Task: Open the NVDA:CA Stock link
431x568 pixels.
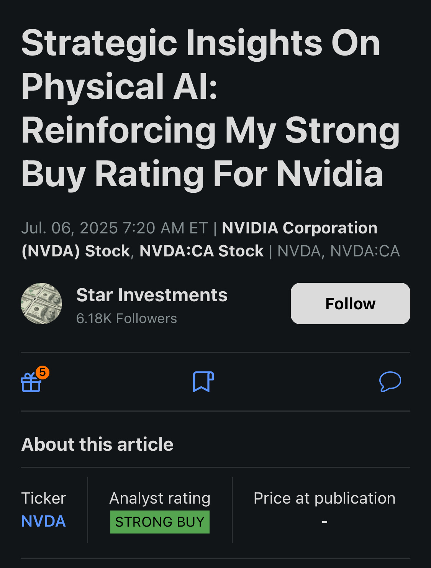Action: pyautogui.click(x=202, y=251)
